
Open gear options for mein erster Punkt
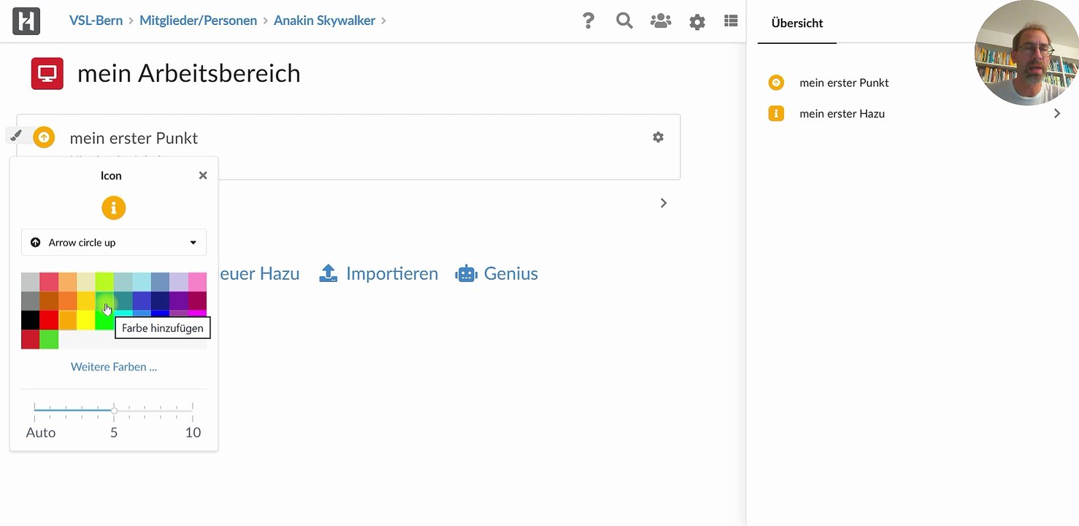(658, 137)
